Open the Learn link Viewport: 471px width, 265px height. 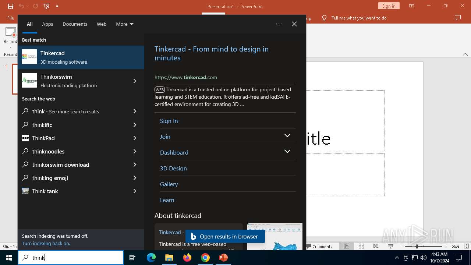point(167,200)
